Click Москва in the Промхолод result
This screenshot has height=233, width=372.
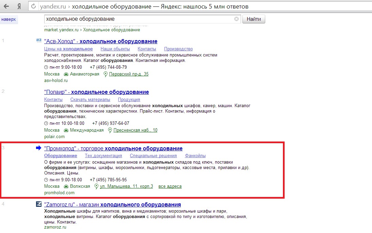(52, 186)
